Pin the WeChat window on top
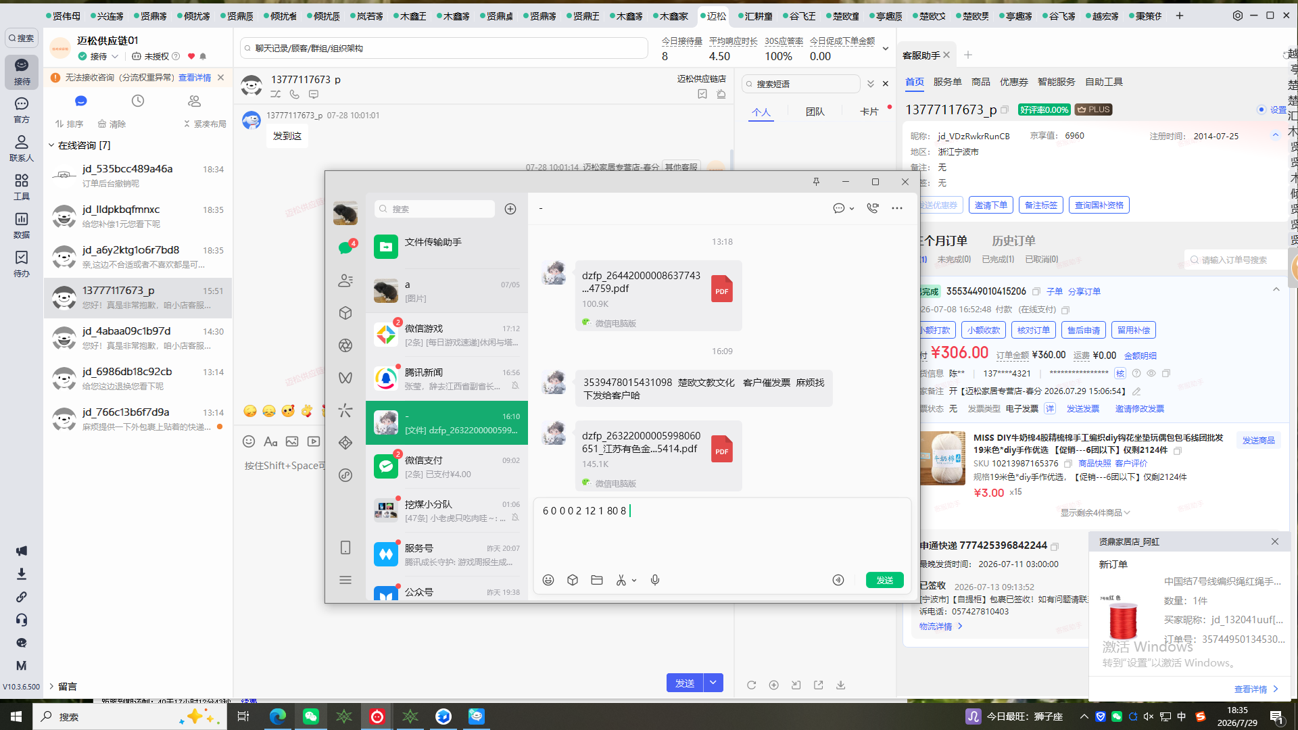This screenshot has width=1298, height=730. tap(816, 182)
